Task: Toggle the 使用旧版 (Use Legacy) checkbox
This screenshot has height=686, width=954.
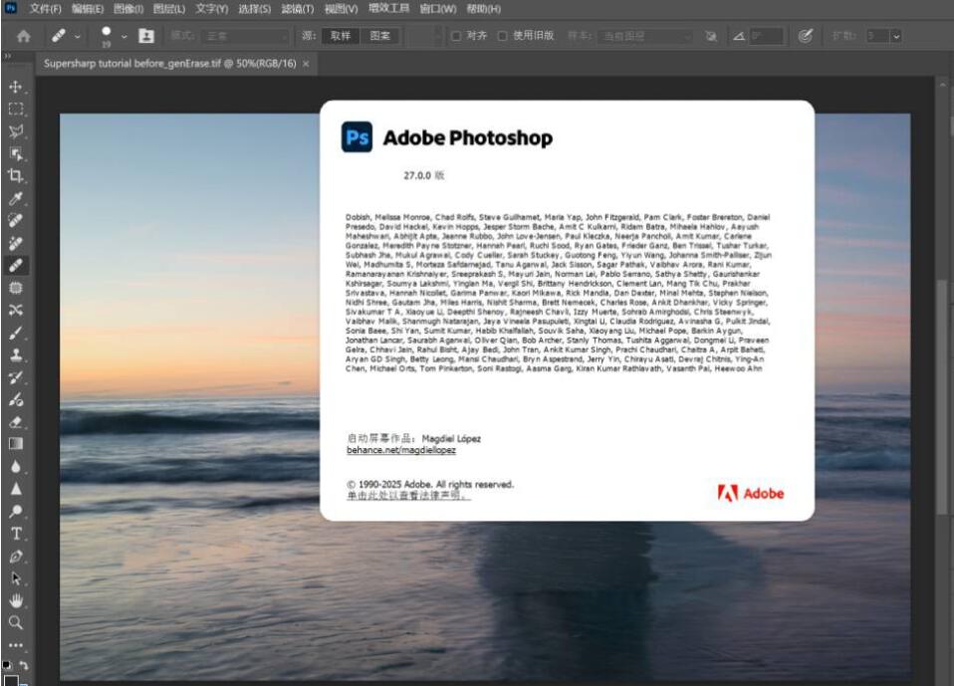Action: click(x=502, y=36)
